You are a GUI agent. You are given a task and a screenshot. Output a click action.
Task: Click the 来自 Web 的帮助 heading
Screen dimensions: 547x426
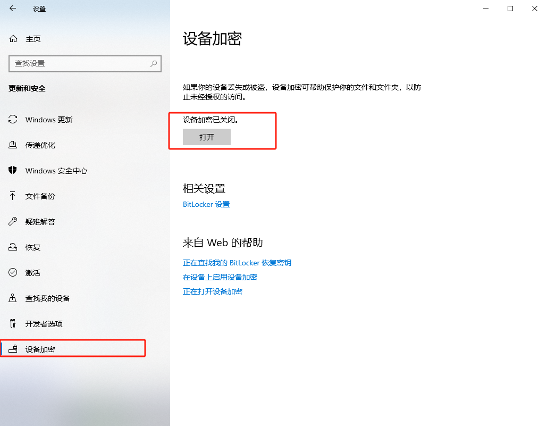pyautogui.click(x=223, y=243)
